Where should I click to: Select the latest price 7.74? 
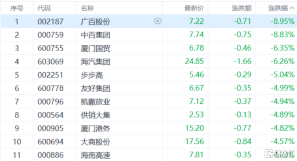196,34
